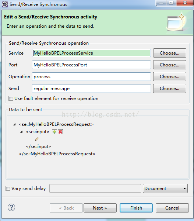
Task: Click the Finish button
Action: (136, 208)
